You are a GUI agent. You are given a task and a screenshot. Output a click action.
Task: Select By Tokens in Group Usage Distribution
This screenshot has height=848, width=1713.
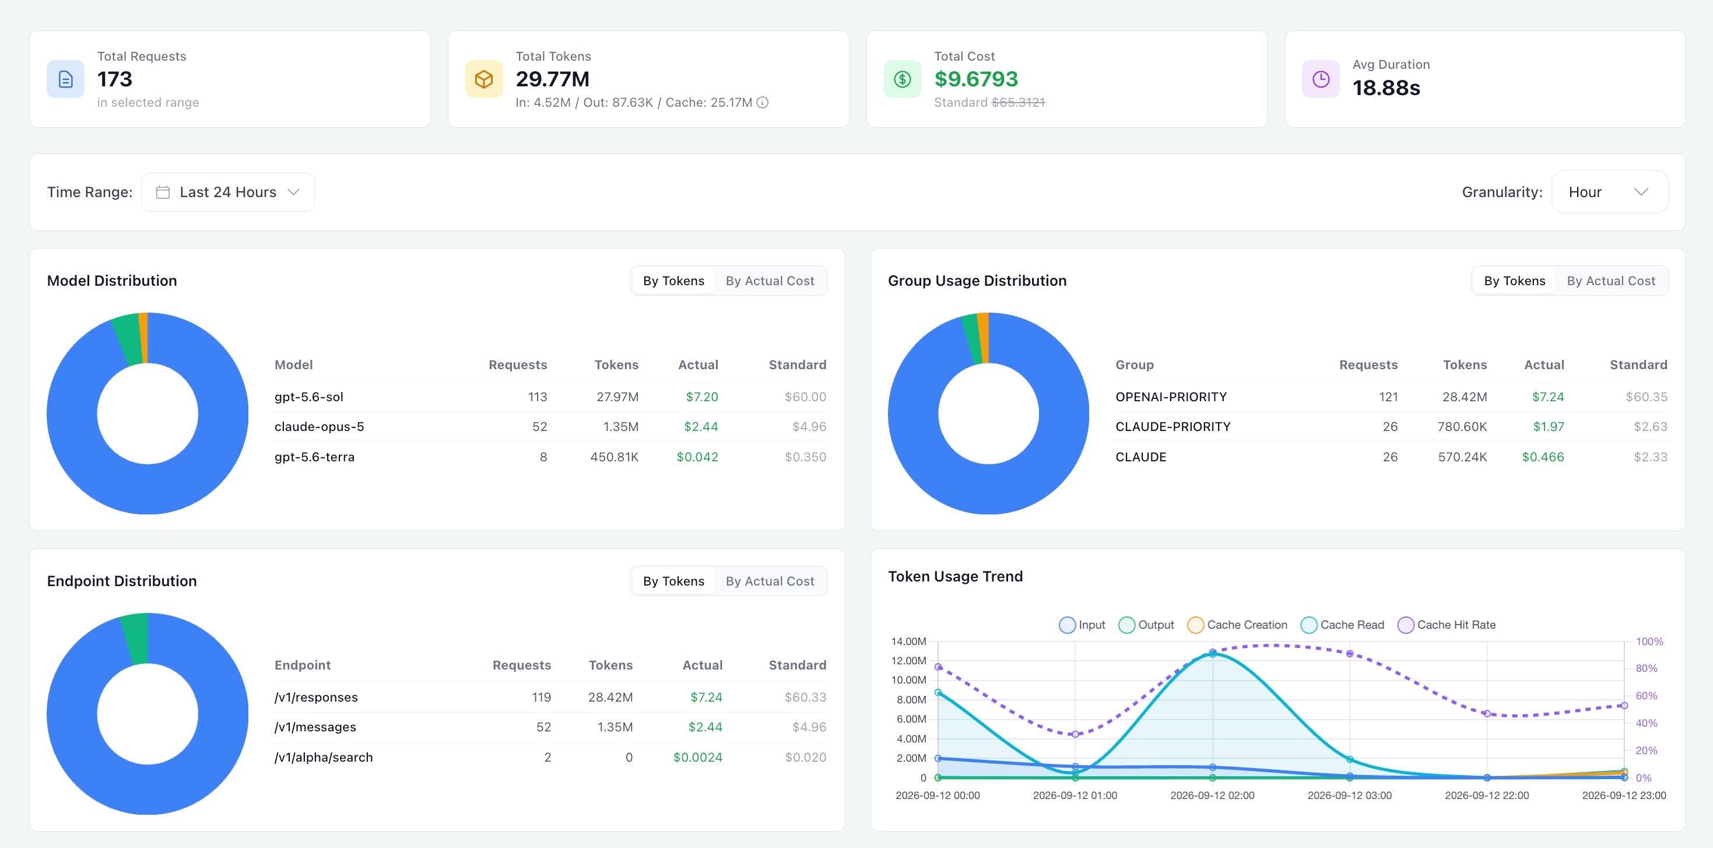(1514, 281)
